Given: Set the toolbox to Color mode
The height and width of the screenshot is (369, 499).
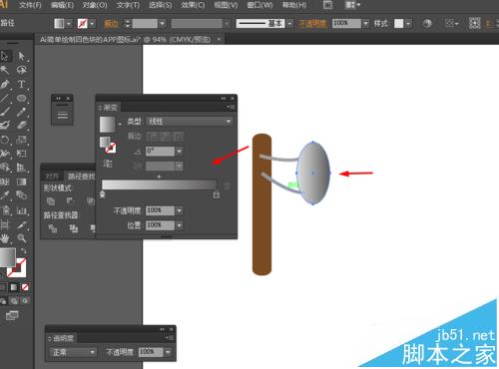Looking at the screenshot, I should point(3,287).
